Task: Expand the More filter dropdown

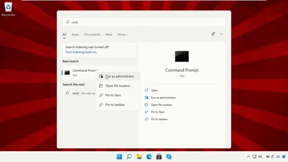Action: pyautogui.click(x=123, y=35)
